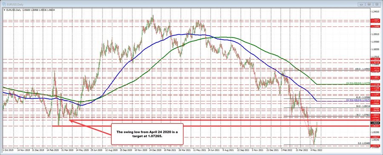Click the 1.05395 price axis value

tap(375, 132)
